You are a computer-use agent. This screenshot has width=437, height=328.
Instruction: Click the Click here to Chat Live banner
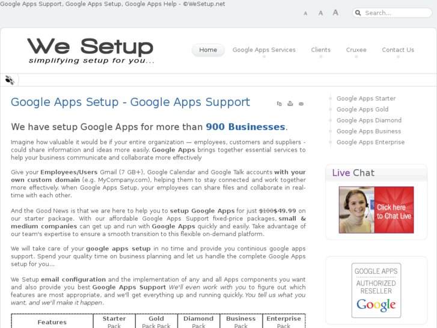(376, 210)
